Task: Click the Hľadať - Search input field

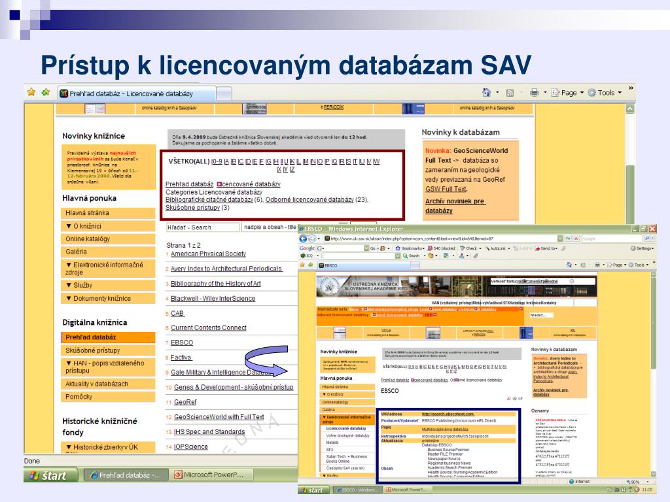Action: [202, 227]
